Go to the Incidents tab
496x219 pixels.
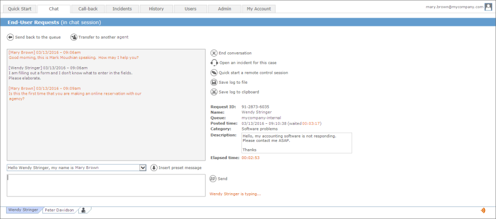[x=122, y=9]
